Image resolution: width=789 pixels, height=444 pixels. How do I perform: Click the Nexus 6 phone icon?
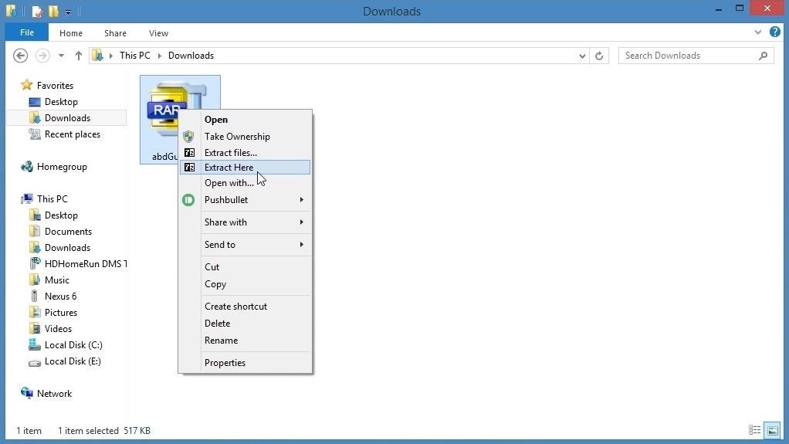point(35,296)
